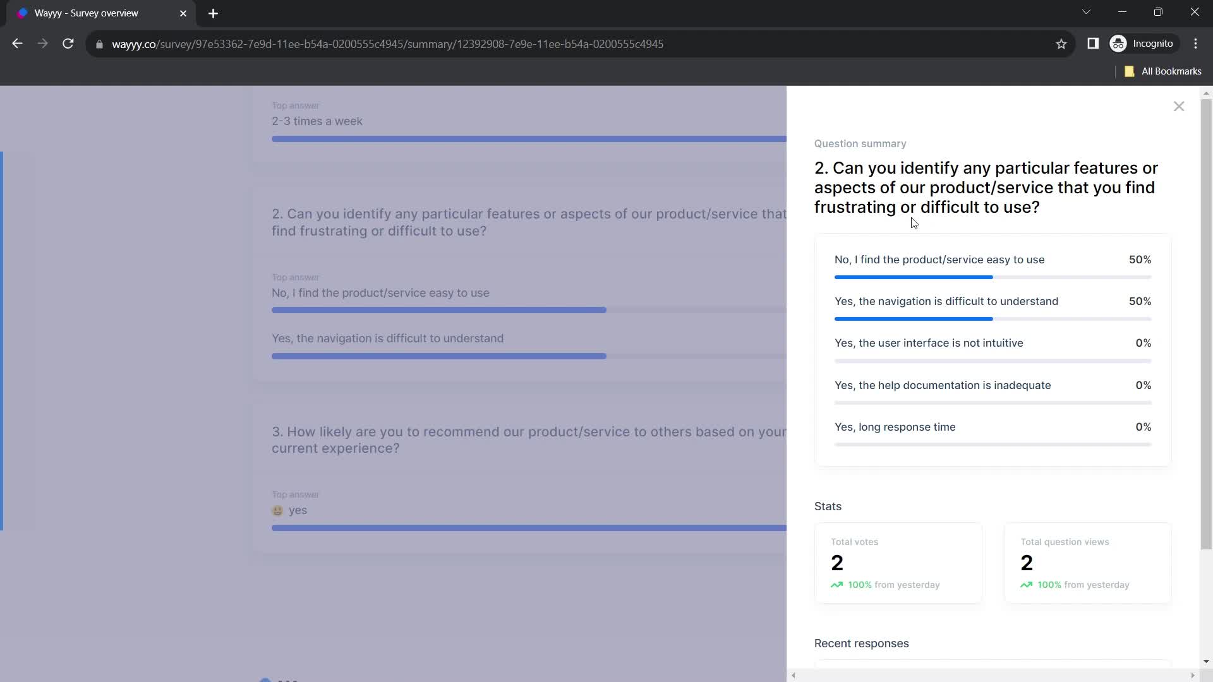
Task: Click trend arrow icon under Total question views
Action: (x=1026, y=585)
